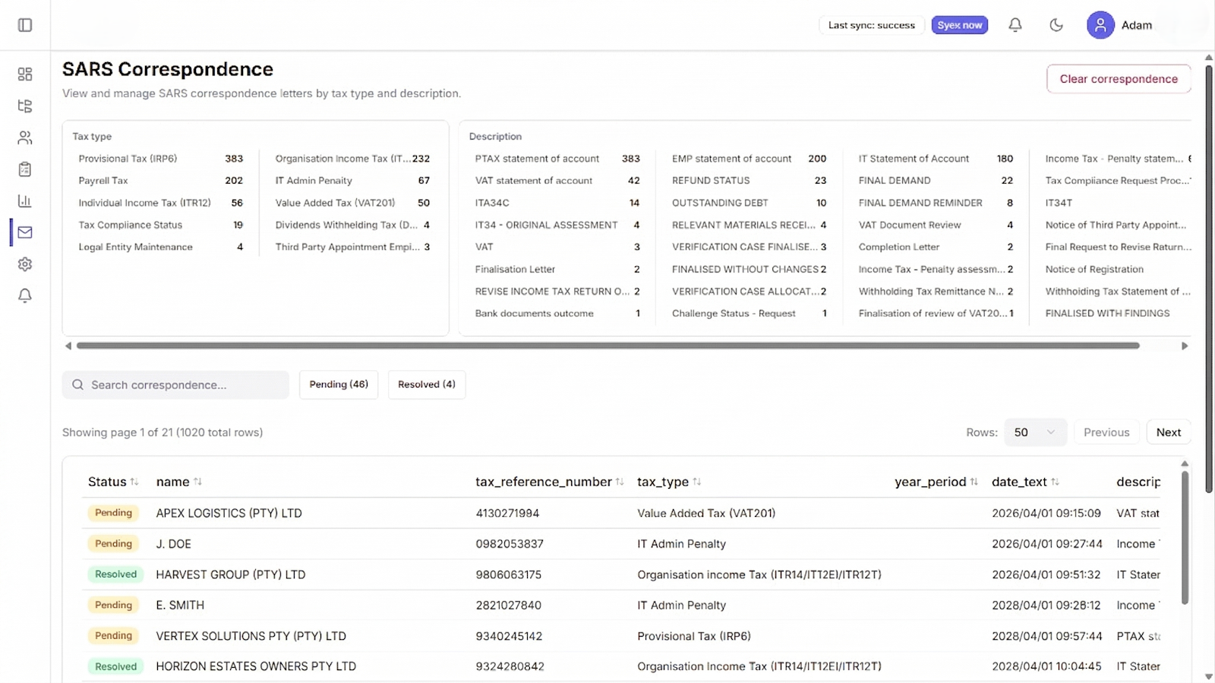
Task: Click the notification bell in top header
Action: [1015, 25]
